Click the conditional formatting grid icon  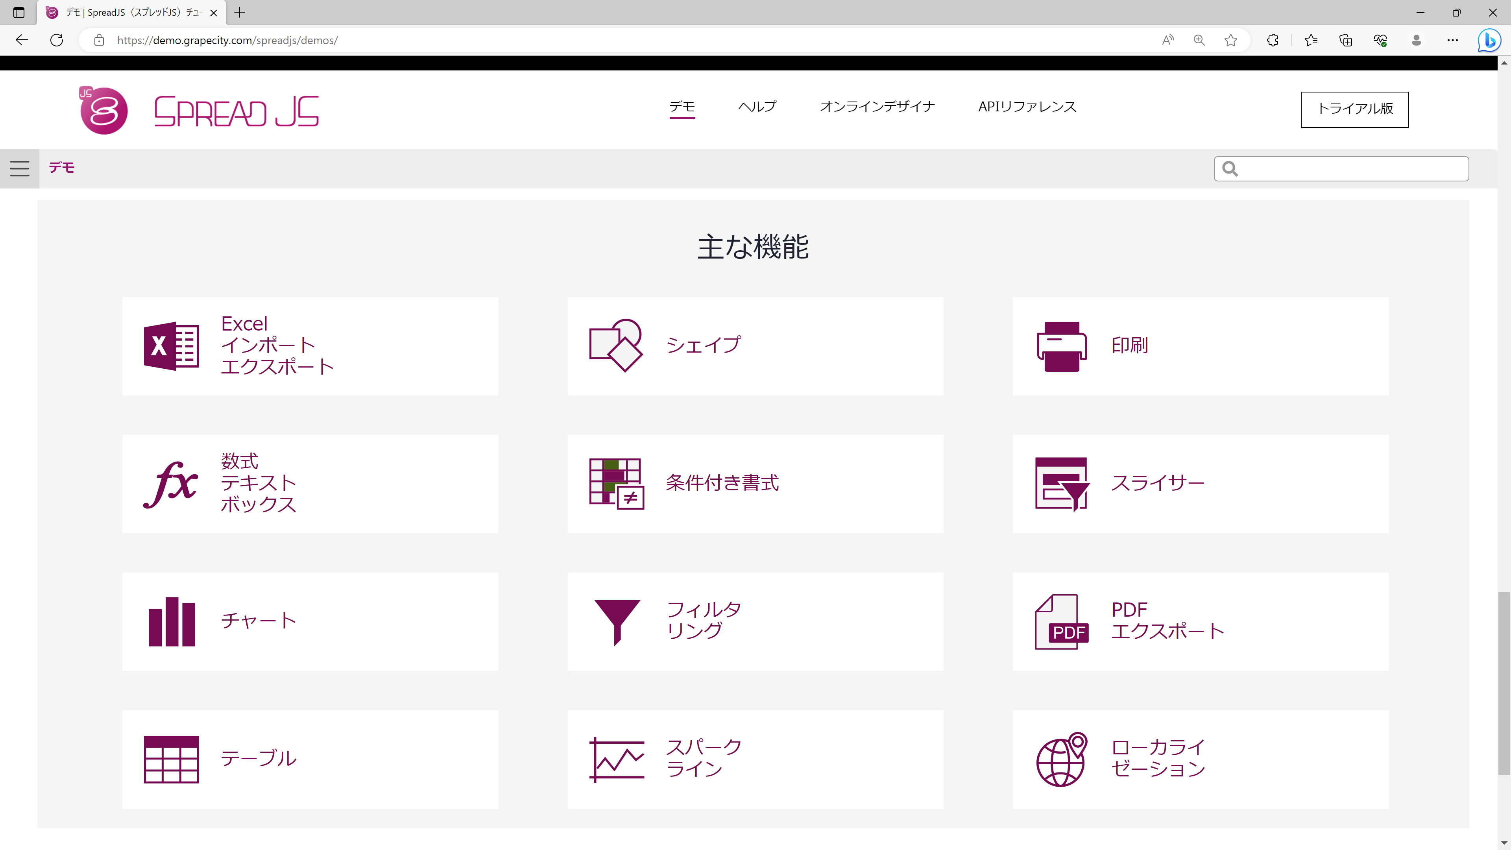coord(617,484)
